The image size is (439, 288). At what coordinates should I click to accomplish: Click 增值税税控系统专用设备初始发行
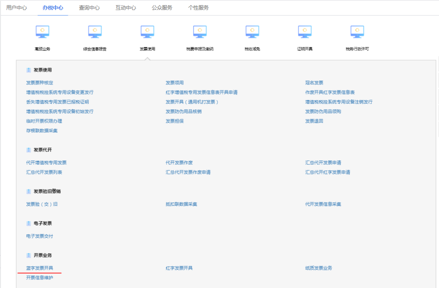pos(60,112)
